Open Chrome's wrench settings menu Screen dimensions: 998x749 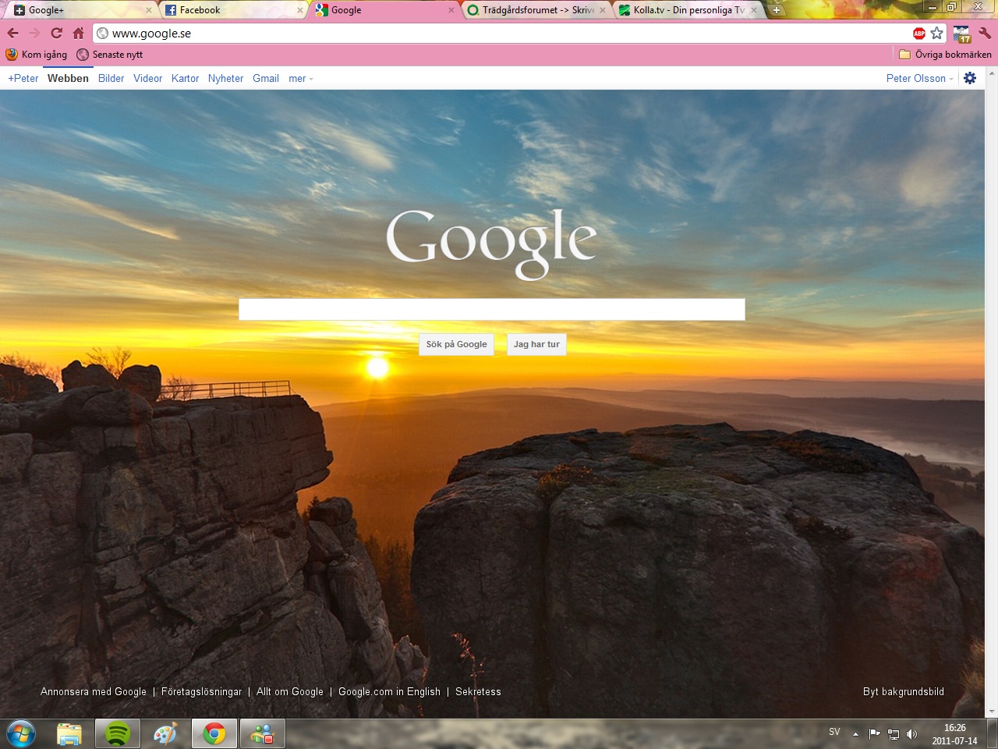985,33
